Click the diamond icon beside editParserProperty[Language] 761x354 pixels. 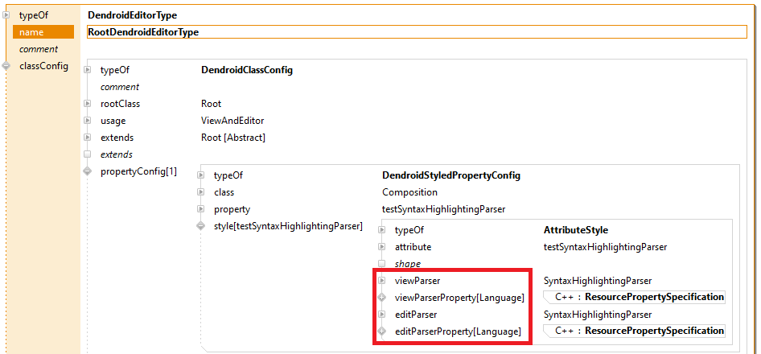click(382, 331)
